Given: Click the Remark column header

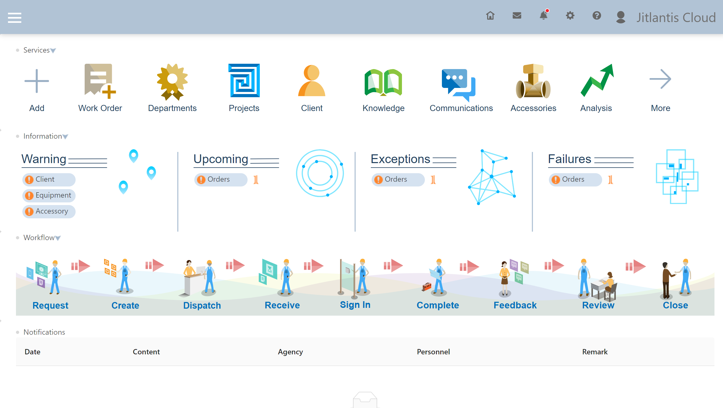Looking at the screenshot, I should (x=595, y=352).
